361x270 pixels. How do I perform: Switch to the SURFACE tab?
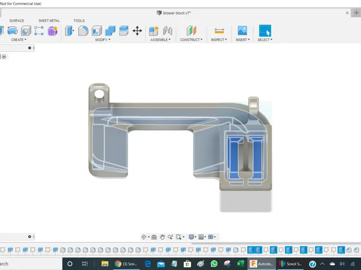point(17,21)
